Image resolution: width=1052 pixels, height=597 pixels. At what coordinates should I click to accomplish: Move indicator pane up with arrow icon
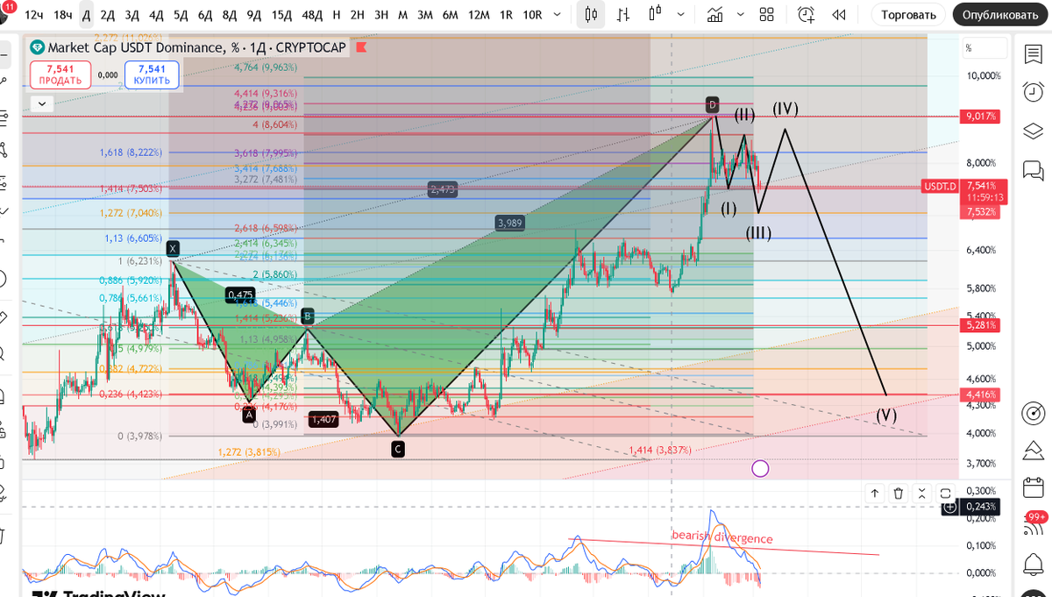pyautogui.click(x=875, y=494)
